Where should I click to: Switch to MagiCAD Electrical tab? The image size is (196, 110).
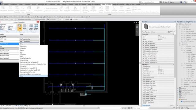point(119,5)
